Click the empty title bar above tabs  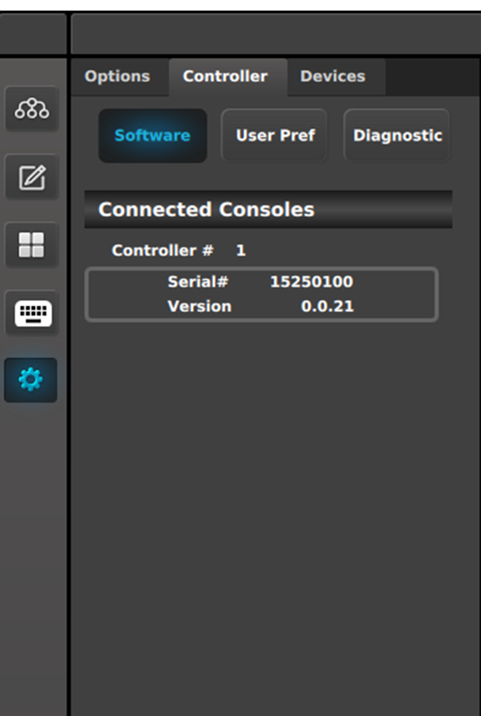tap(276, 34)
